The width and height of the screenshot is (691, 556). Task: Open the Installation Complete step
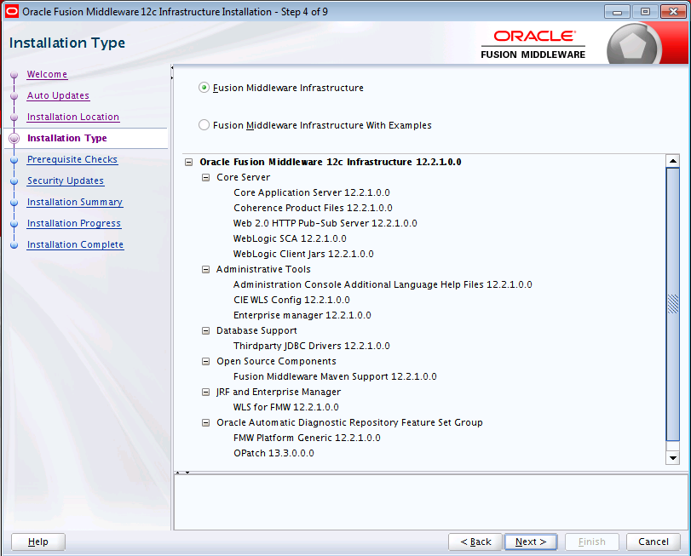[75, 244]
